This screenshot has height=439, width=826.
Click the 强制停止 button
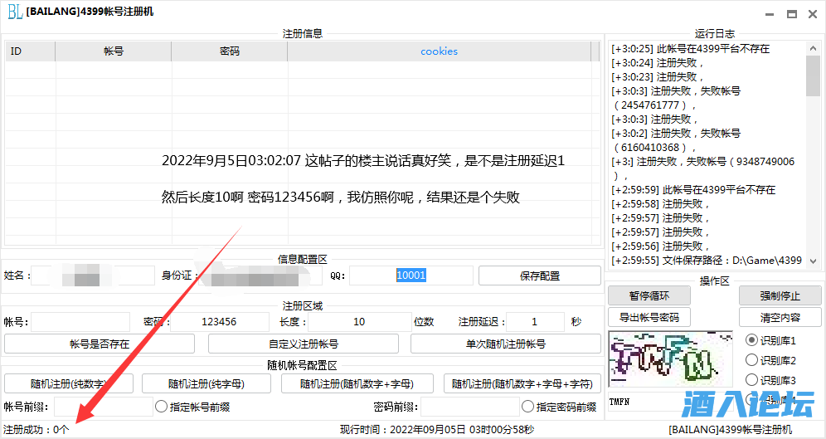coord(780,295)
